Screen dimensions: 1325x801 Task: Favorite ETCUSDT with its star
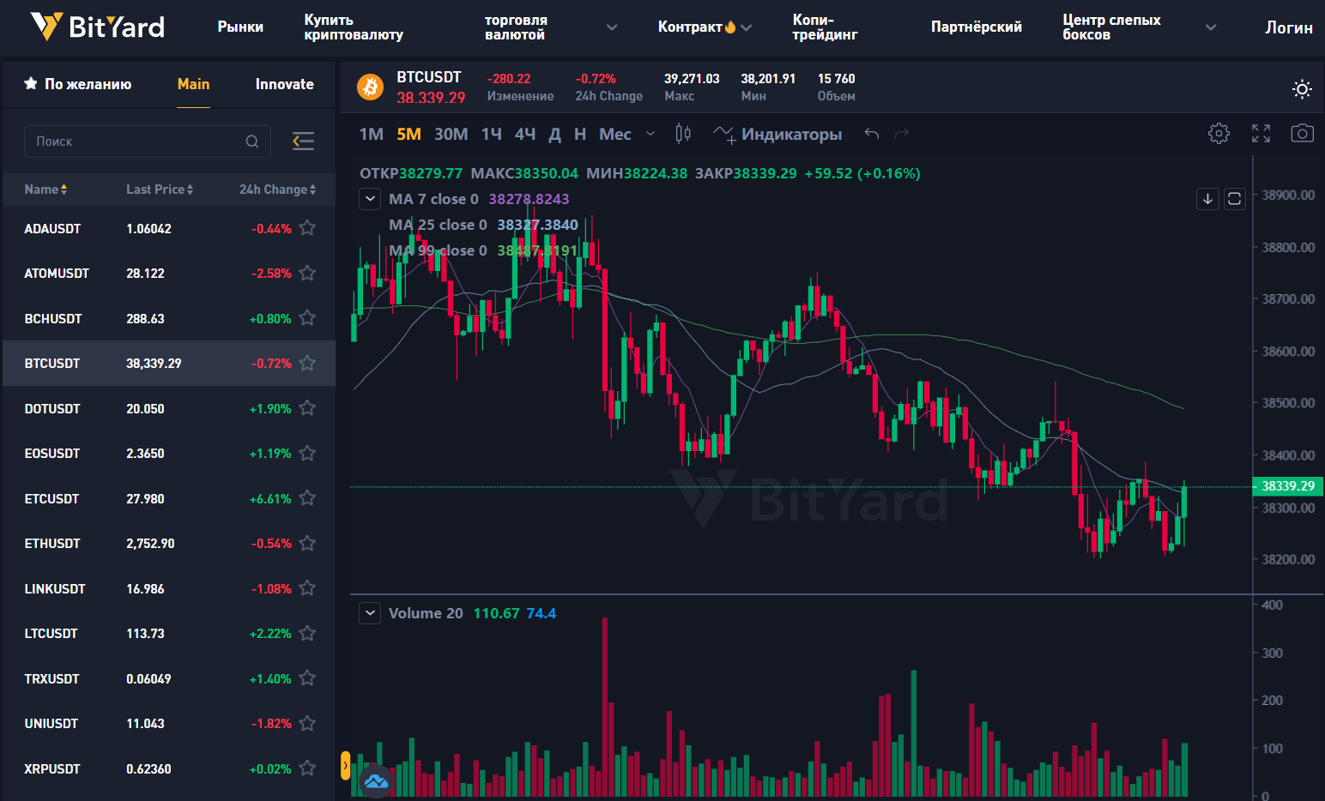(307, 498)
